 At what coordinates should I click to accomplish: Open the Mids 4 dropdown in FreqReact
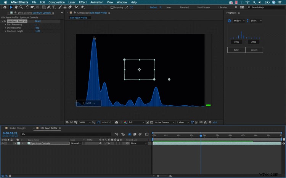tap(239, 21)
